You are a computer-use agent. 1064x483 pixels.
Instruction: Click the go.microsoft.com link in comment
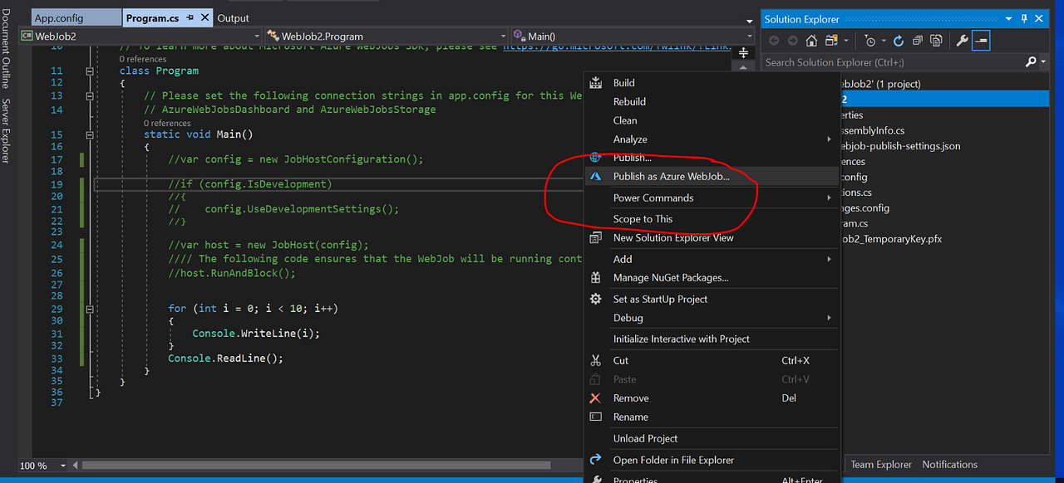tap(617, 46)
